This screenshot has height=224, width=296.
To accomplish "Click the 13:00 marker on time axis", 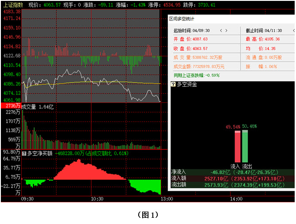I will [x=166, y=200].
